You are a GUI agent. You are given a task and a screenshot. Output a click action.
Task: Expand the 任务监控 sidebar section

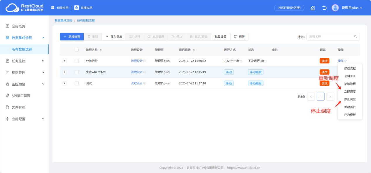(24, 61)
